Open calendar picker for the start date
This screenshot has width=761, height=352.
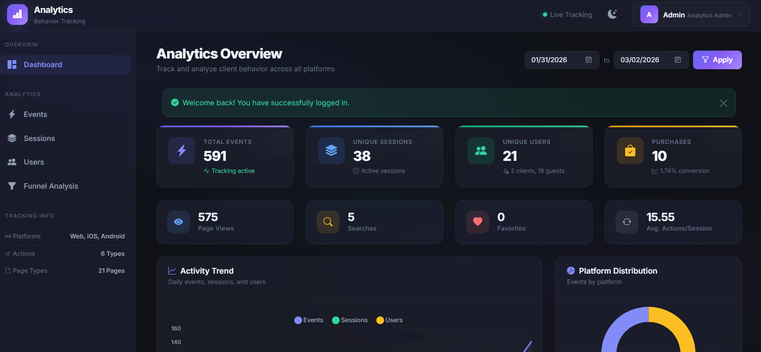pos(588,60)
